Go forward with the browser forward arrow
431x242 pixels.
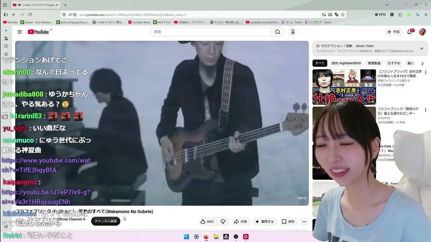(x=22, y=15)
